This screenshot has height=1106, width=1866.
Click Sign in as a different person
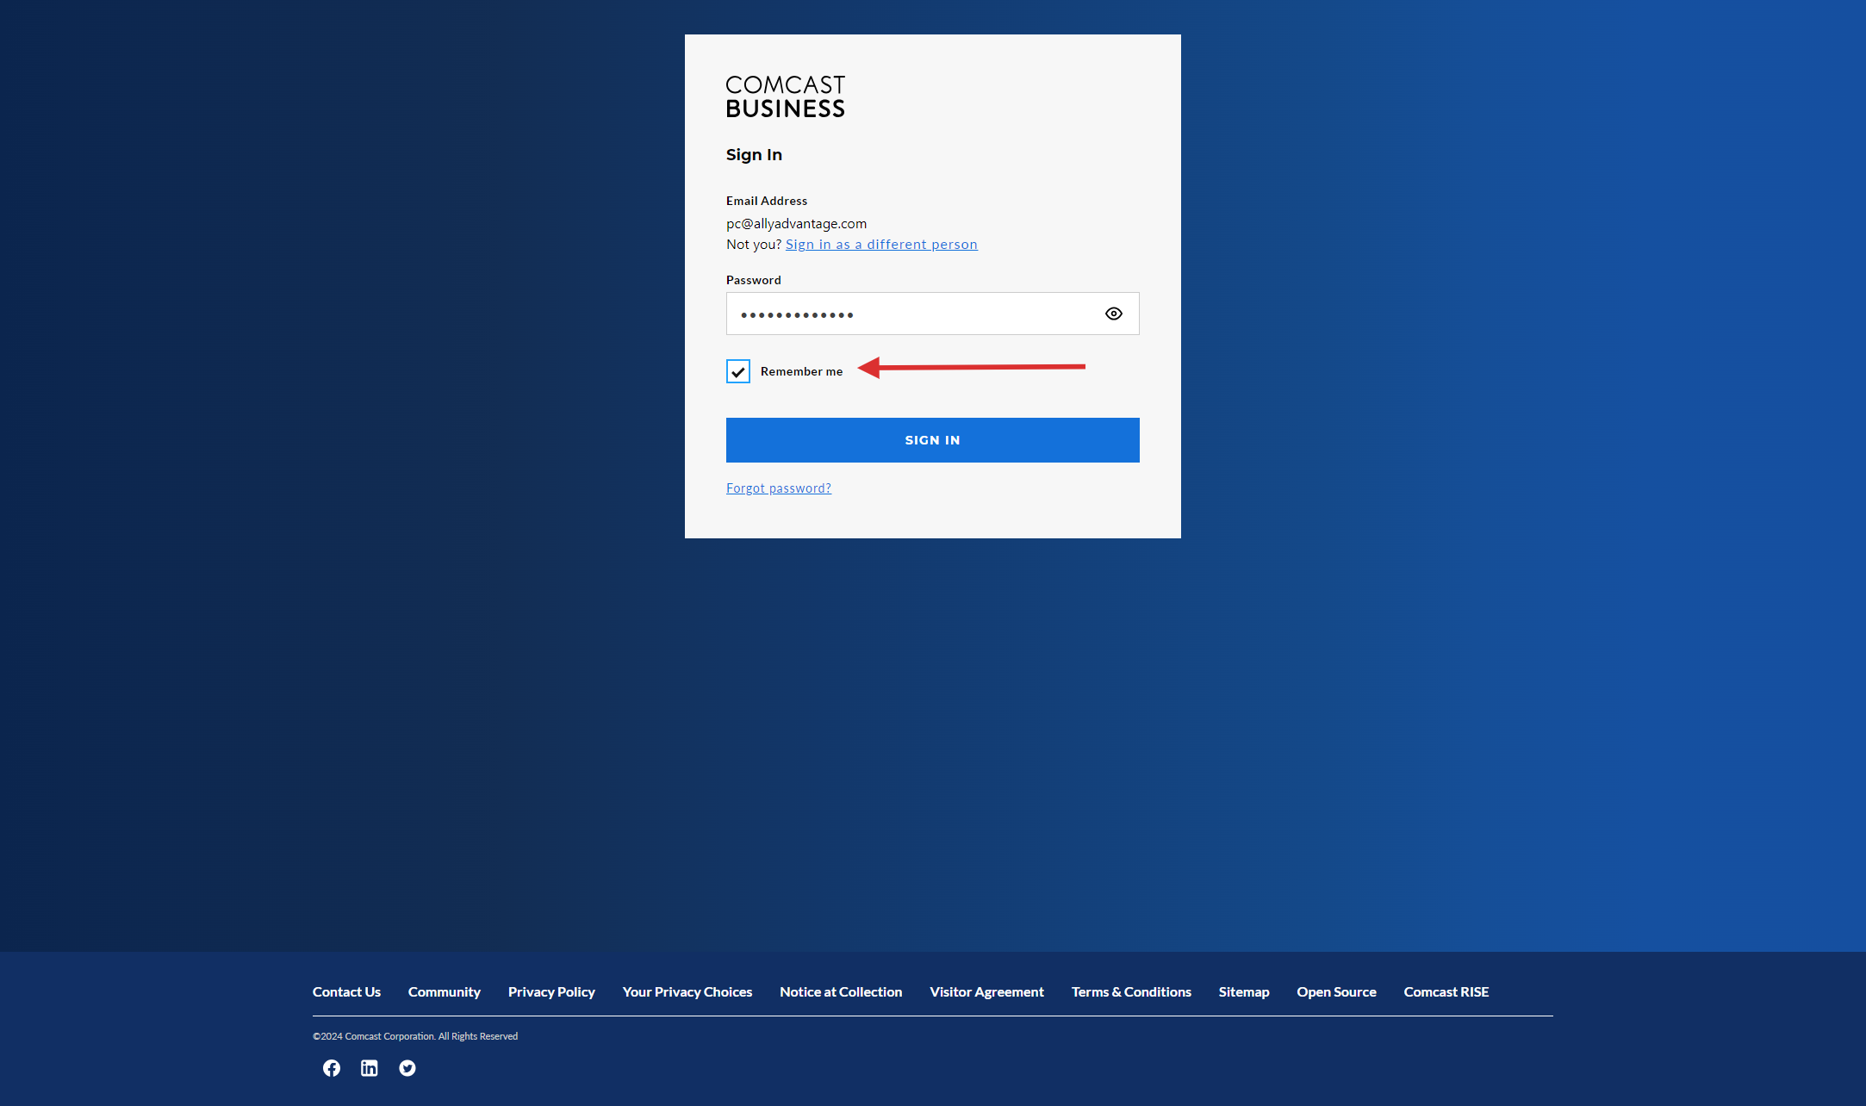[x=881, y=245]
